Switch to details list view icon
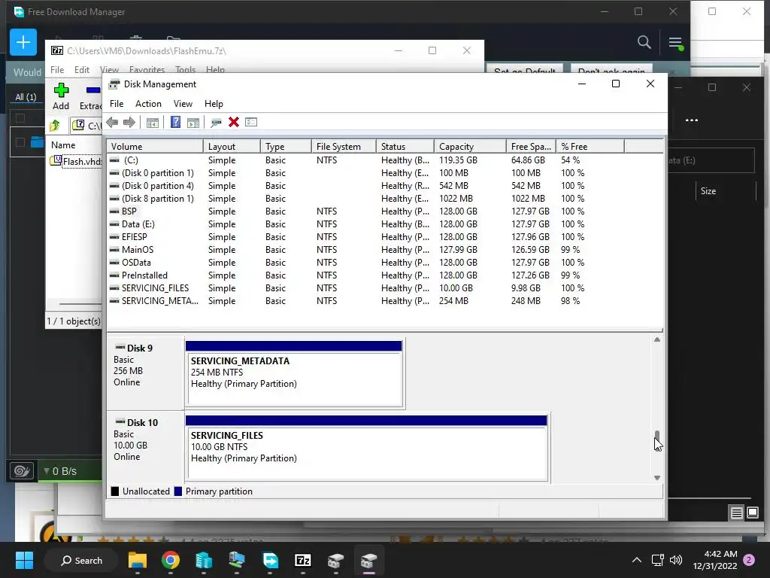The width and height of the screenshot is (770, 578). point(737,513)
